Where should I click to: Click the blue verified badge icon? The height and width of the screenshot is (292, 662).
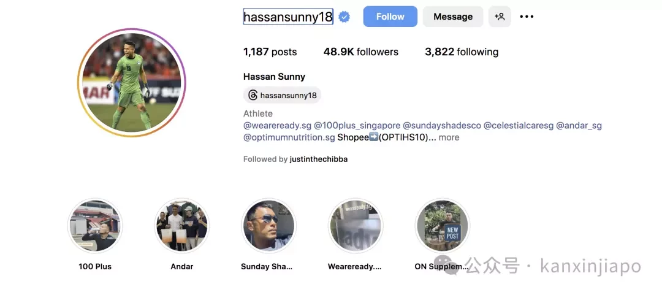click(344, 17)
